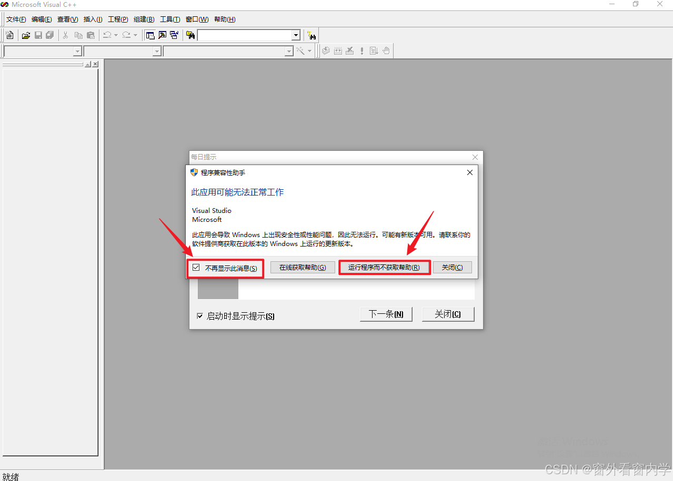
Task: Open the 插入(I) menu
Action: coord(93,19)
